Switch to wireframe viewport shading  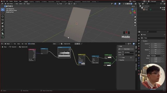126,4
